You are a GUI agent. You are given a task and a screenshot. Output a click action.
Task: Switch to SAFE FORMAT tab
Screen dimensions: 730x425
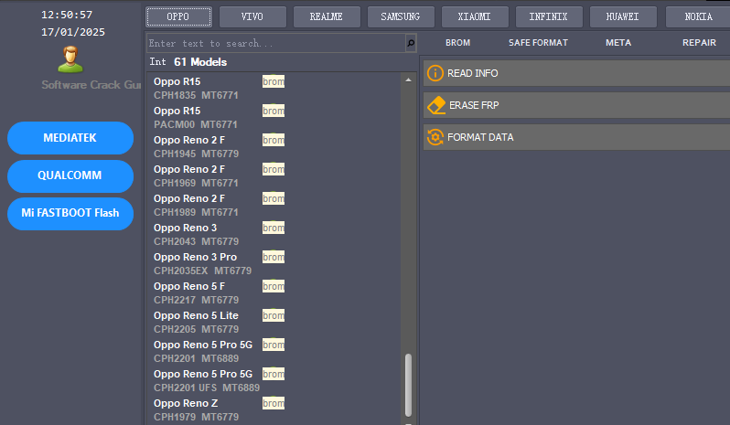pos(538,43)
